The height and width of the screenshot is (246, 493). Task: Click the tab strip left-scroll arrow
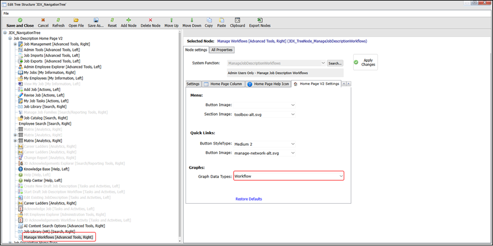[x=344, y=84]
